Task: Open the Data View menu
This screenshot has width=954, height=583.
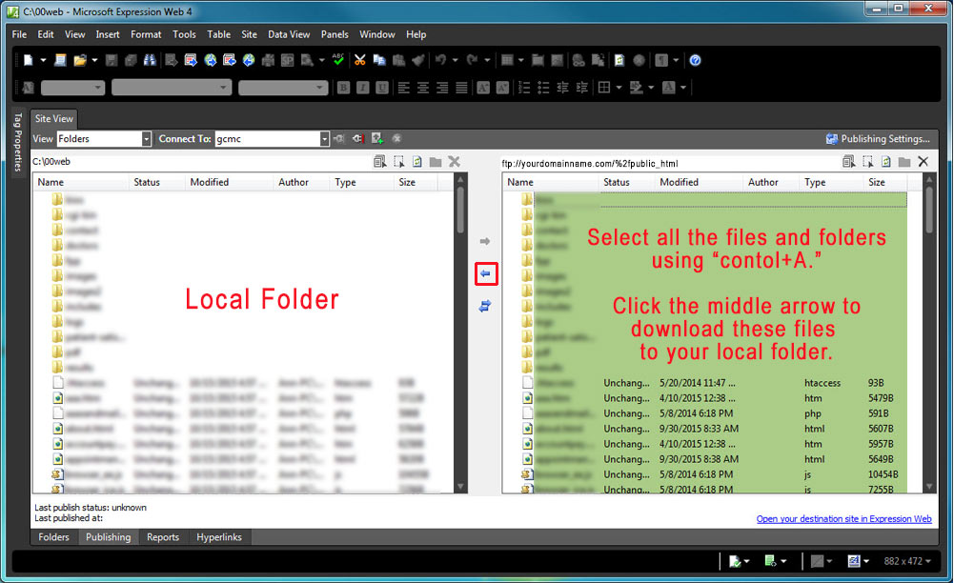Action: click(289, 34)
